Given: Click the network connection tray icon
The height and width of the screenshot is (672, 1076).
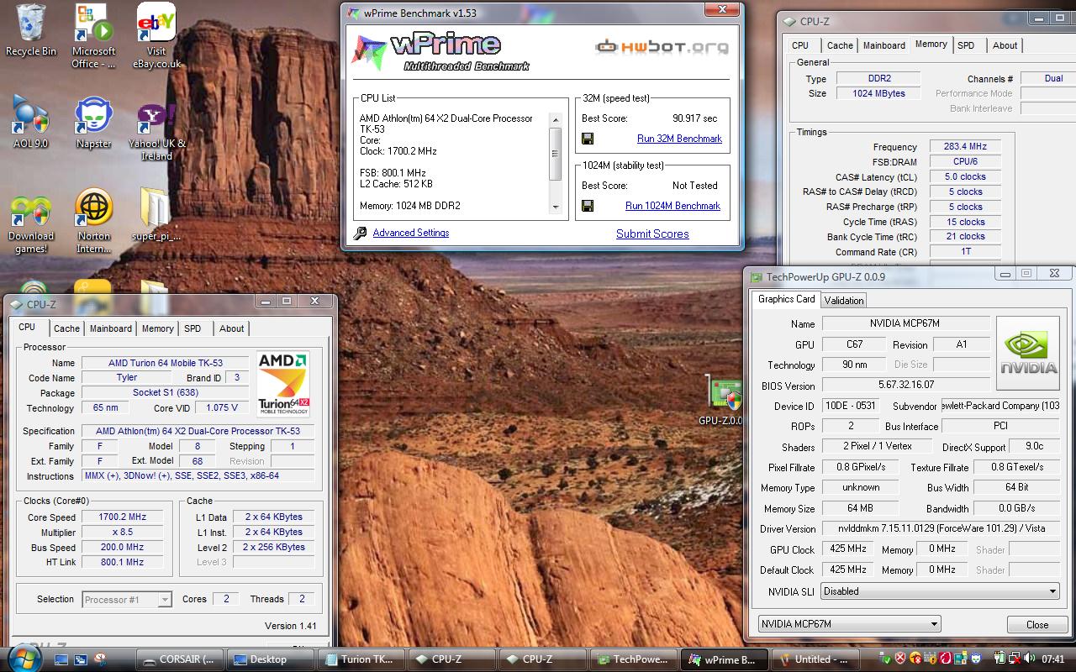Looking at the screenshot, I should pyautogui.click(x=1015, y=659).
